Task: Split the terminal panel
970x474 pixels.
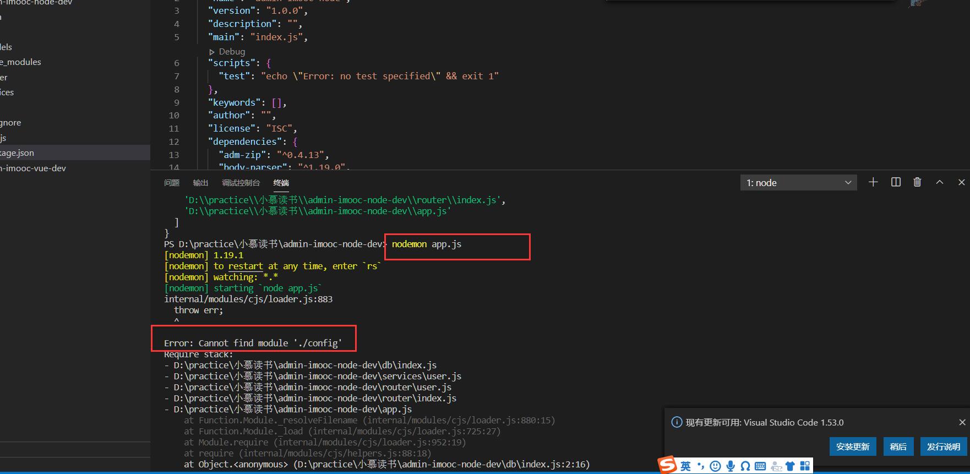Action: 896,182
